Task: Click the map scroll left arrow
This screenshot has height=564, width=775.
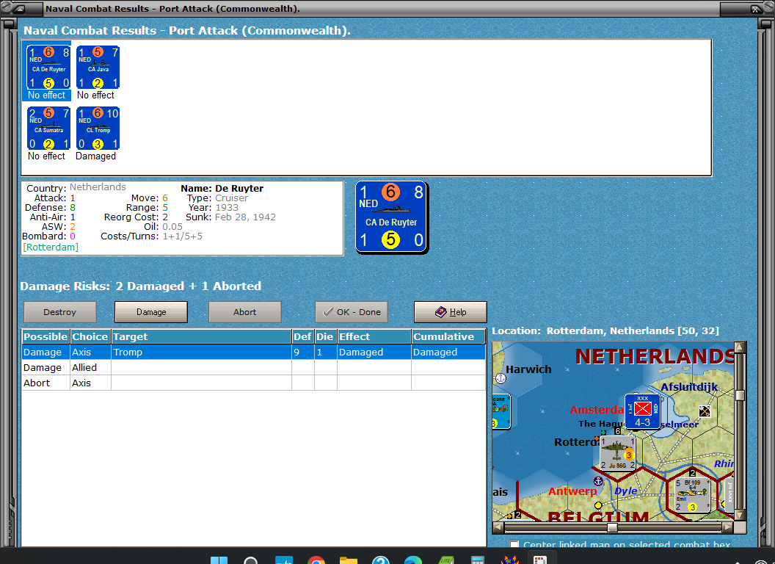Action: 498,527
